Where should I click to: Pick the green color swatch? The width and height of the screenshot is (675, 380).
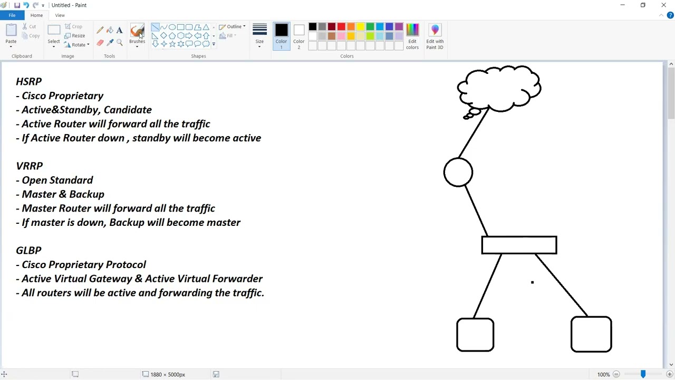coord(370,27)
